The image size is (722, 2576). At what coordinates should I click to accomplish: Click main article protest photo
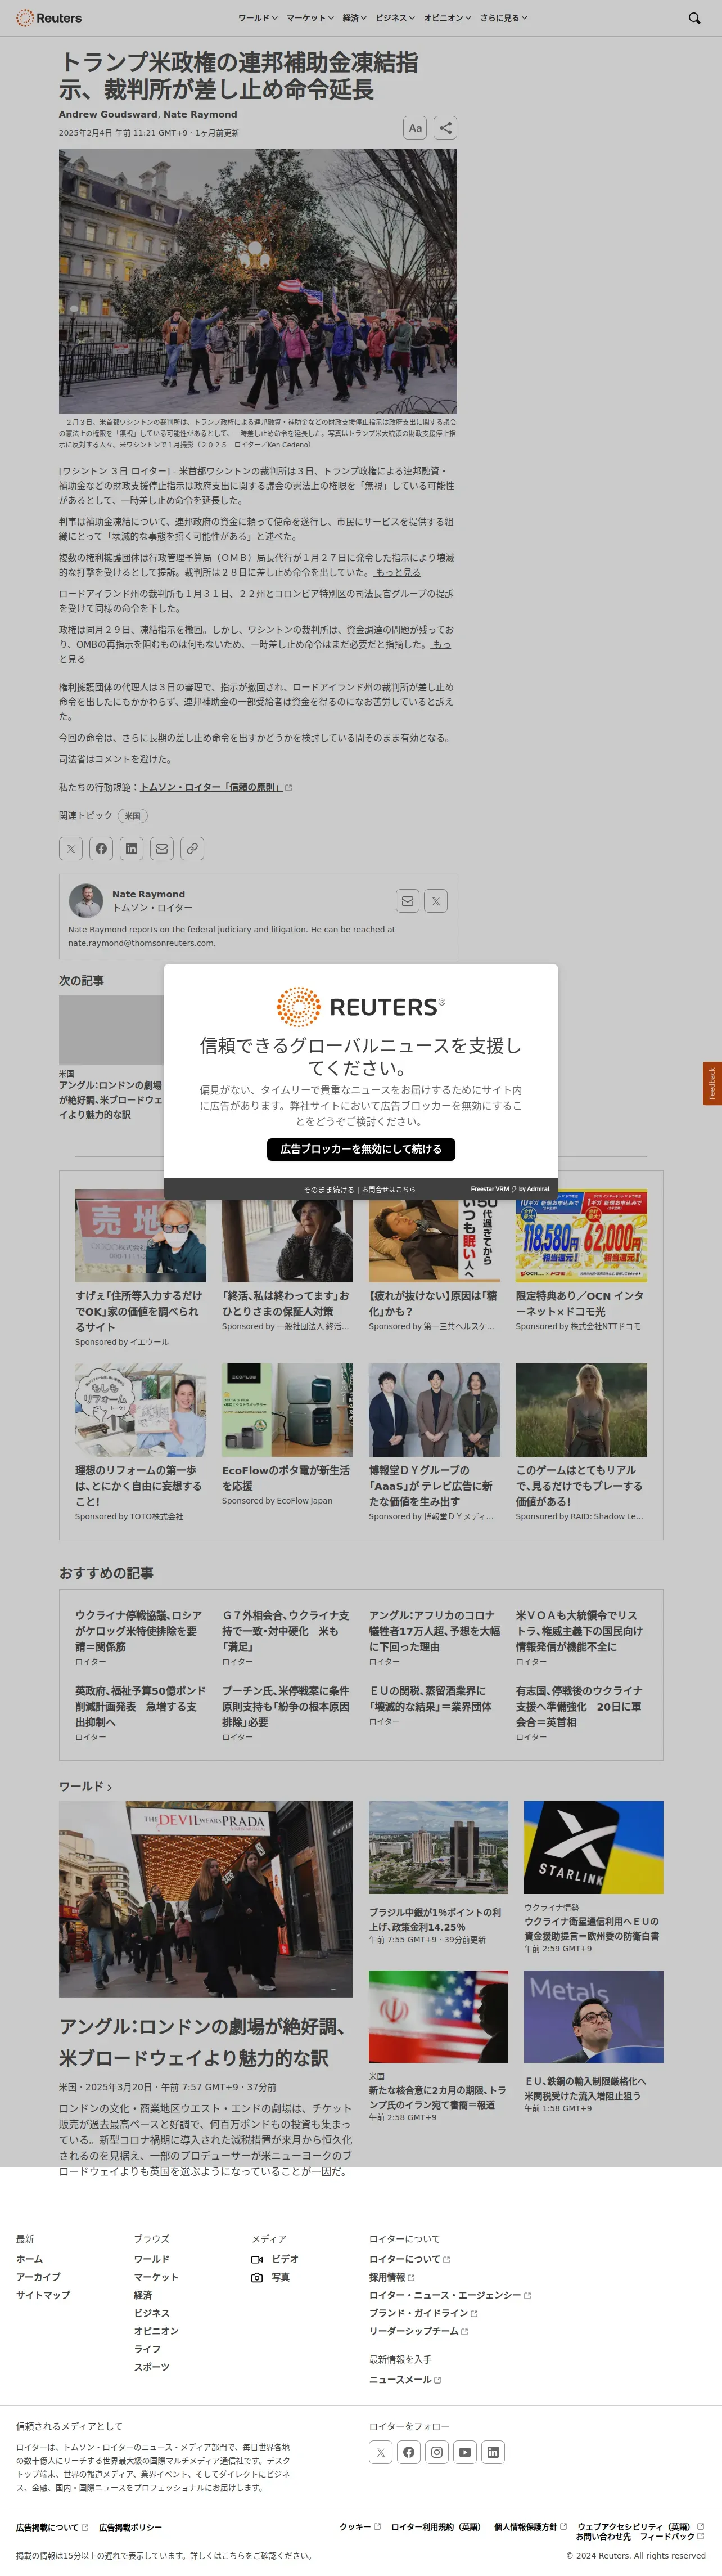point(258,281)
